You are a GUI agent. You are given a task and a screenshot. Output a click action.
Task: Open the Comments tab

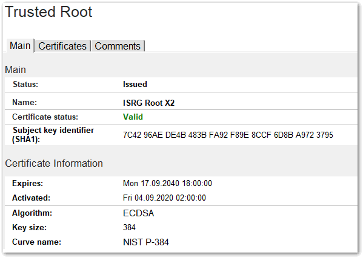pos(118,46)
